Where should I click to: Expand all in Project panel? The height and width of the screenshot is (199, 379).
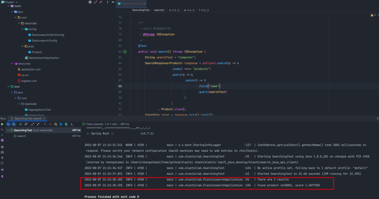coord(95,2)
